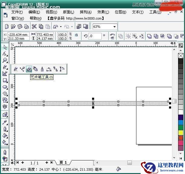Open the 帮助(H) menu
Screen dimensions: 185x174
click(x=36, y=18)
